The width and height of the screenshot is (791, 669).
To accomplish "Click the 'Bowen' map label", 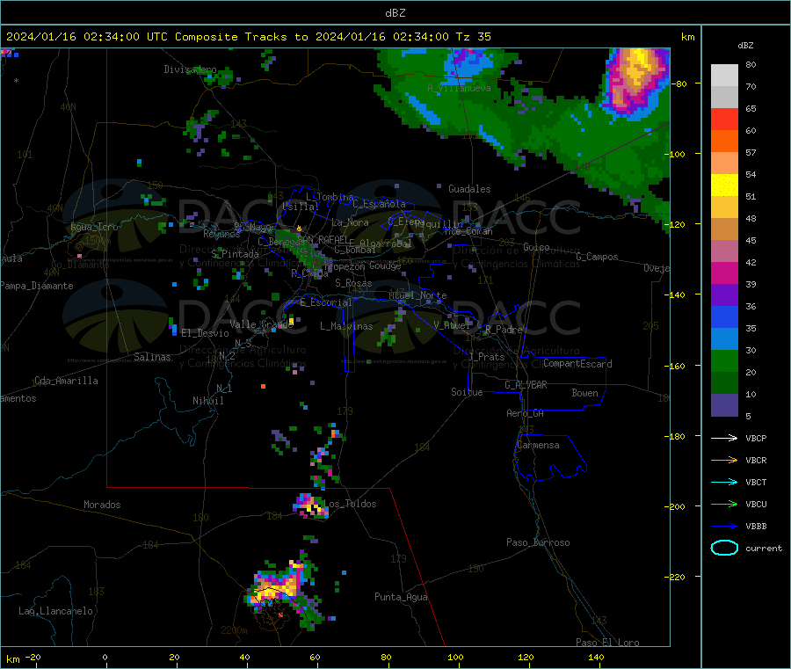I will click(x=584, y=393).
